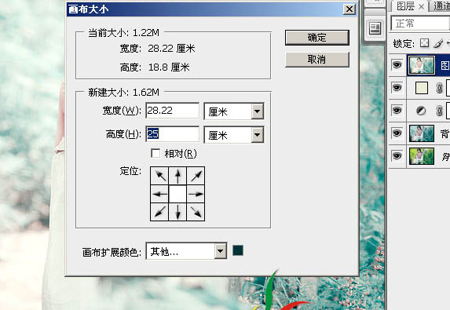Open the height unit 厘米 dropdown
The width and height of the screenshot is (450, 310).
pyautogui.click(x=258, y=135)
